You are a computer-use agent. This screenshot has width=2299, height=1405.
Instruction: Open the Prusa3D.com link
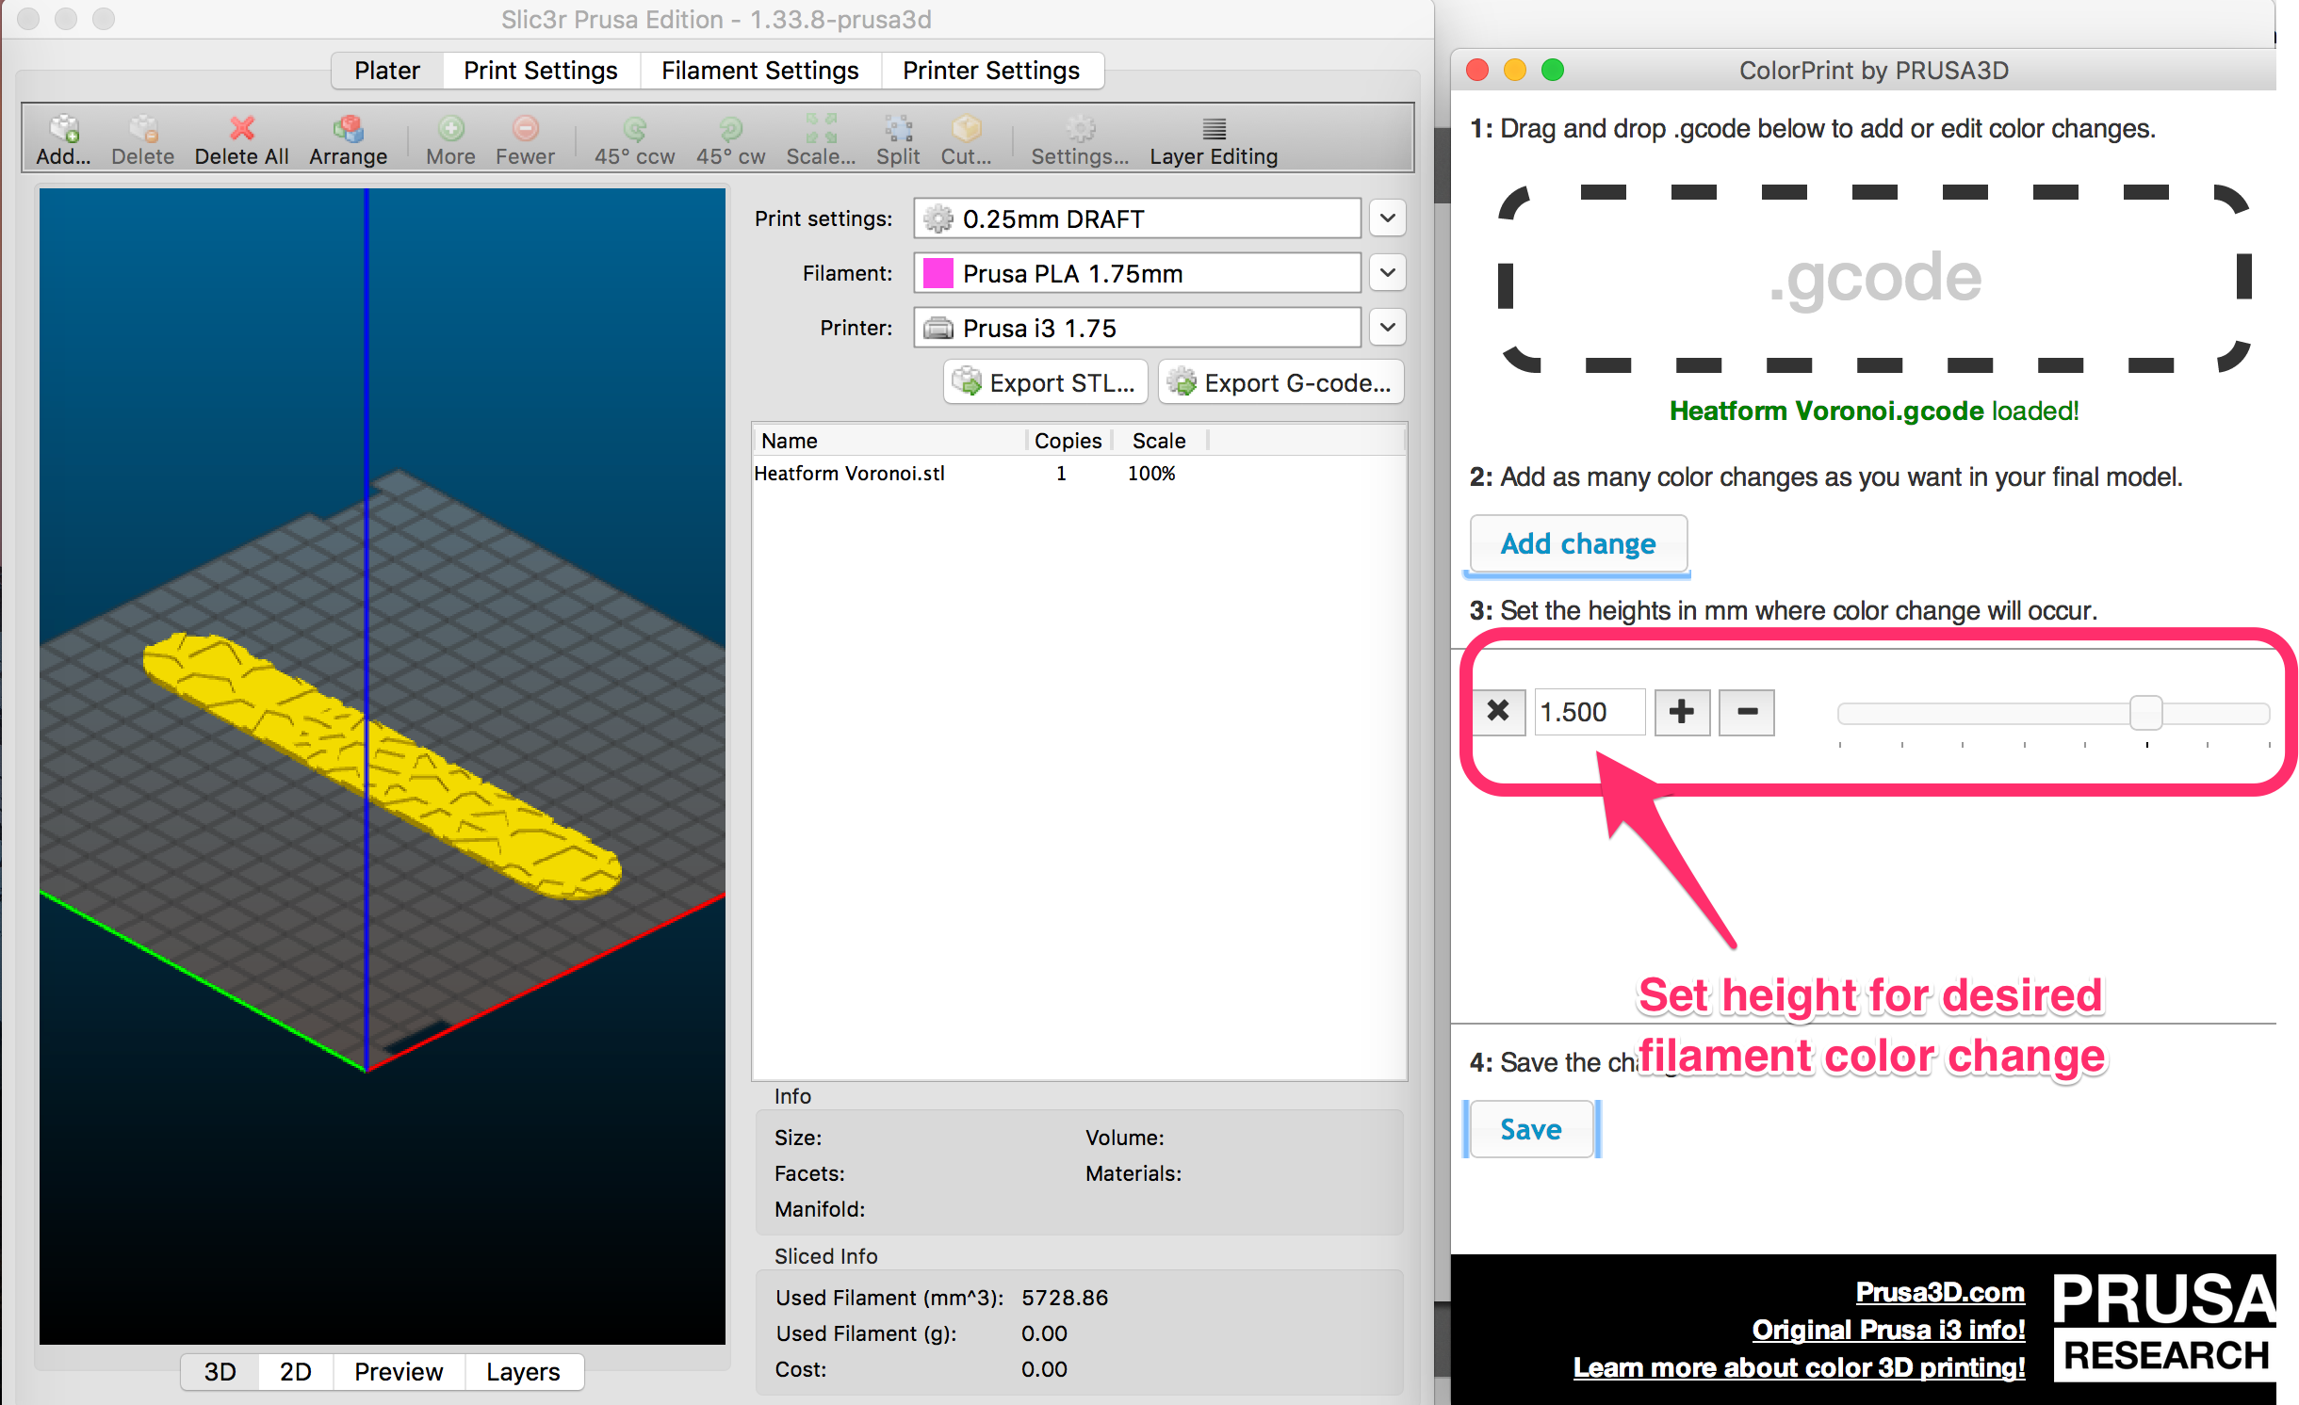1940,1291
